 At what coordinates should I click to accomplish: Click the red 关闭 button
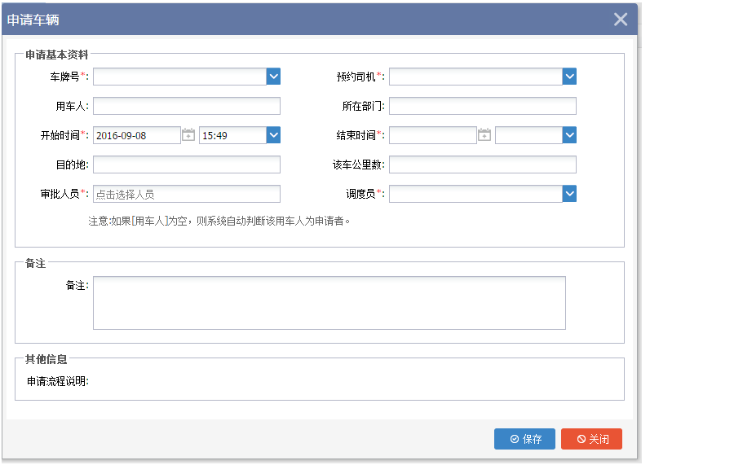pyautogui.click(x=592, y=439)
